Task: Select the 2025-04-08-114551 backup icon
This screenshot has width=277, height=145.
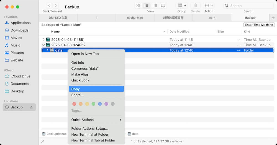Action: (48, 40)
